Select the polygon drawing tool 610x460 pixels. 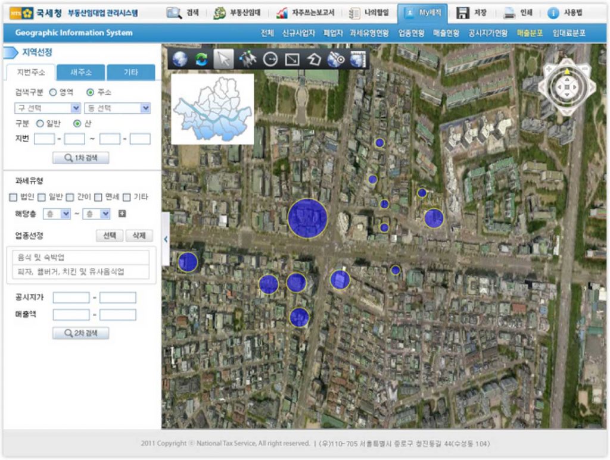314,59
